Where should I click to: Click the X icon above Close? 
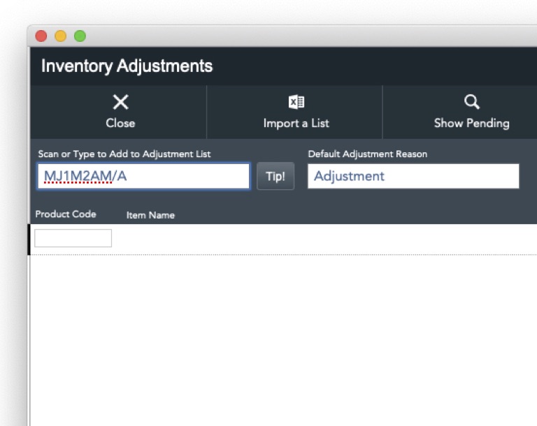click(120, 103)
